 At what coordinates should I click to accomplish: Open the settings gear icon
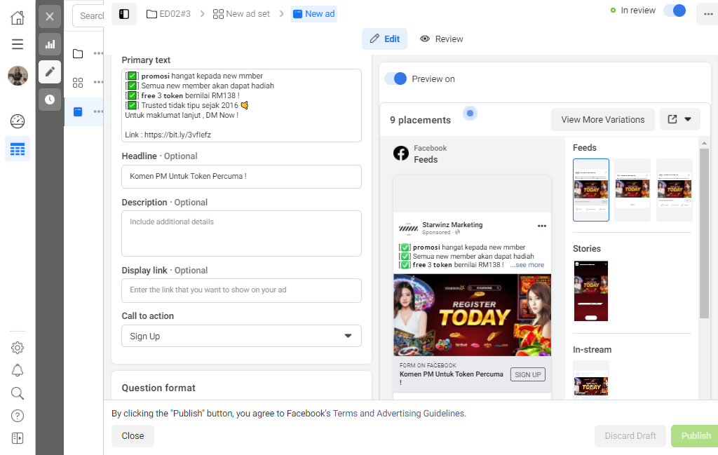pos(18,348)
